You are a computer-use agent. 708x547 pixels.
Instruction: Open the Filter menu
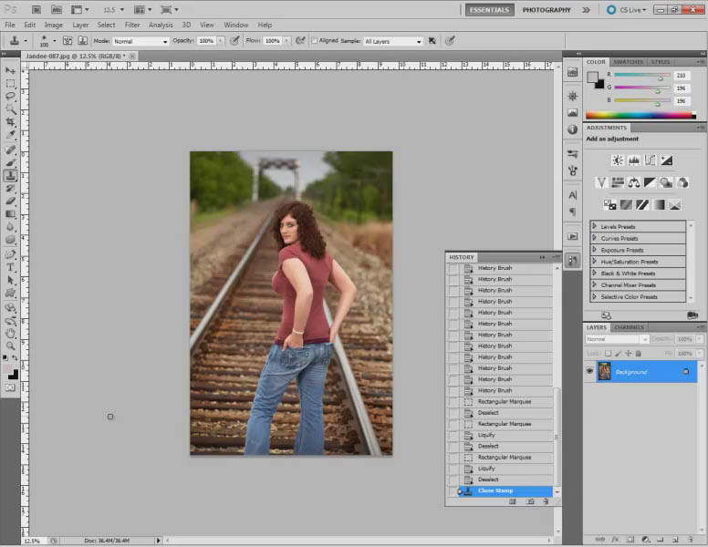tap(132, 25)
